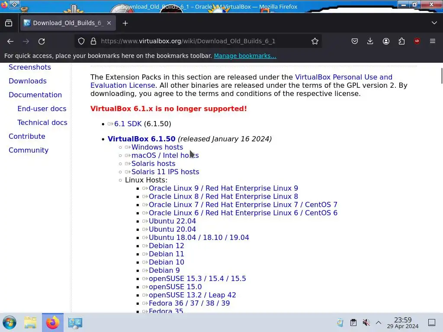Download the macOS / Intel hosts package

(x=165, y=155)
